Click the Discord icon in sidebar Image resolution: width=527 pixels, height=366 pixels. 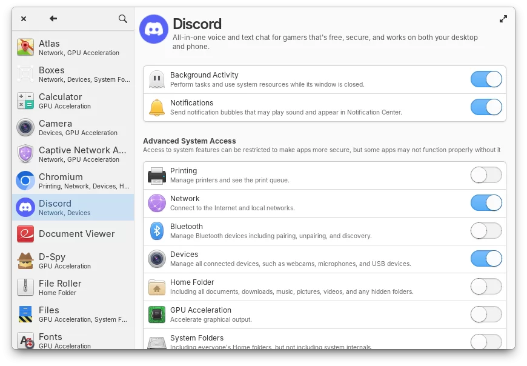(x=25, y=207)
